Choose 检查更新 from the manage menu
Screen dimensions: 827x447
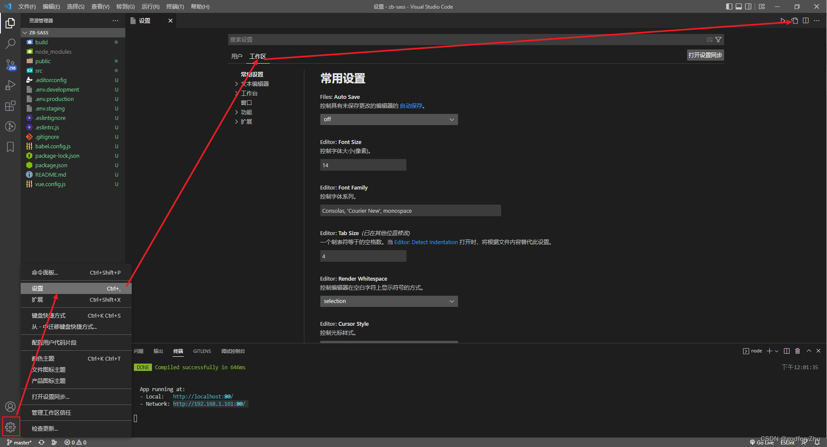(x=76, y=429)
